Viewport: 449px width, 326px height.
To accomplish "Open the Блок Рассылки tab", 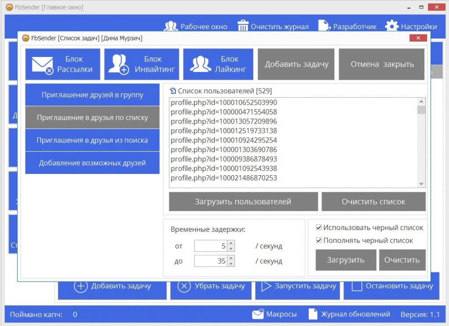I will [63, 64].
